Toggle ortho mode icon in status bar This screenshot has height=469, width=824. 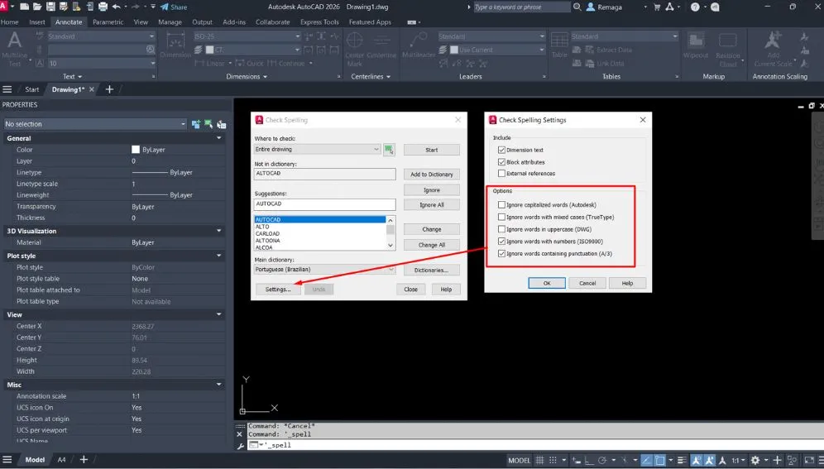click(589, 460)
